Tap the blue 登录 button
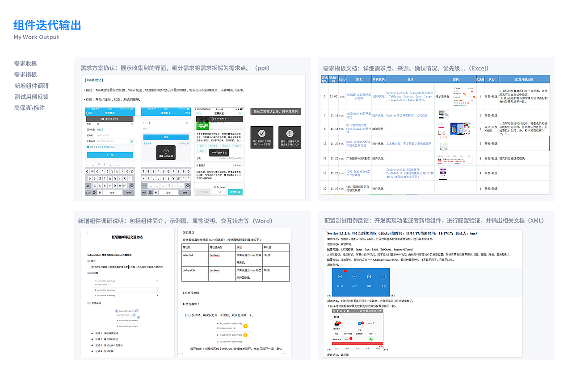 coord(166,137)
